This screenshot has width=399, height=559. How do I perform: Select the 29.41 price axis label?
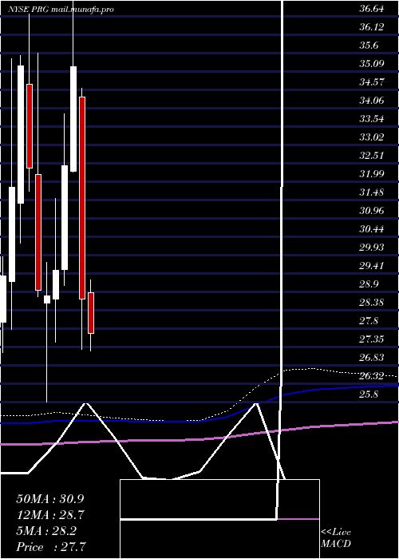pyautogui.click(x=372, y=265)
